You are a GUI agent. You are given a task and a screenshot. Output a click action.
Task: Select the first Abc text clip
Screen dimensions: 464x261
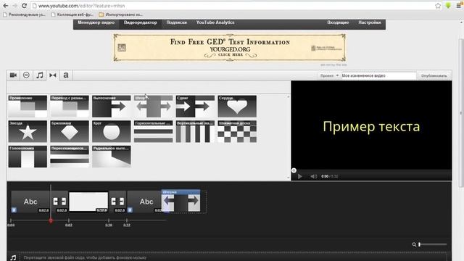tap(30, 202)
